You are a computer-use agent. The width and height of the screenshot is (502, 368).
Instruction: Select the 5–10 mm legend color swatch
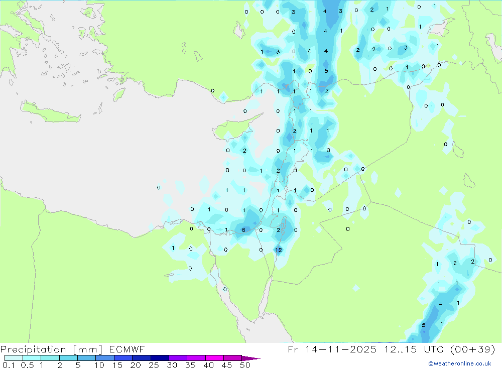pos(87,358)
